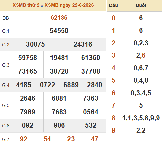Select the highlighted 6 in row 3
The image size is (162, 144).
[x=144, y=55]
